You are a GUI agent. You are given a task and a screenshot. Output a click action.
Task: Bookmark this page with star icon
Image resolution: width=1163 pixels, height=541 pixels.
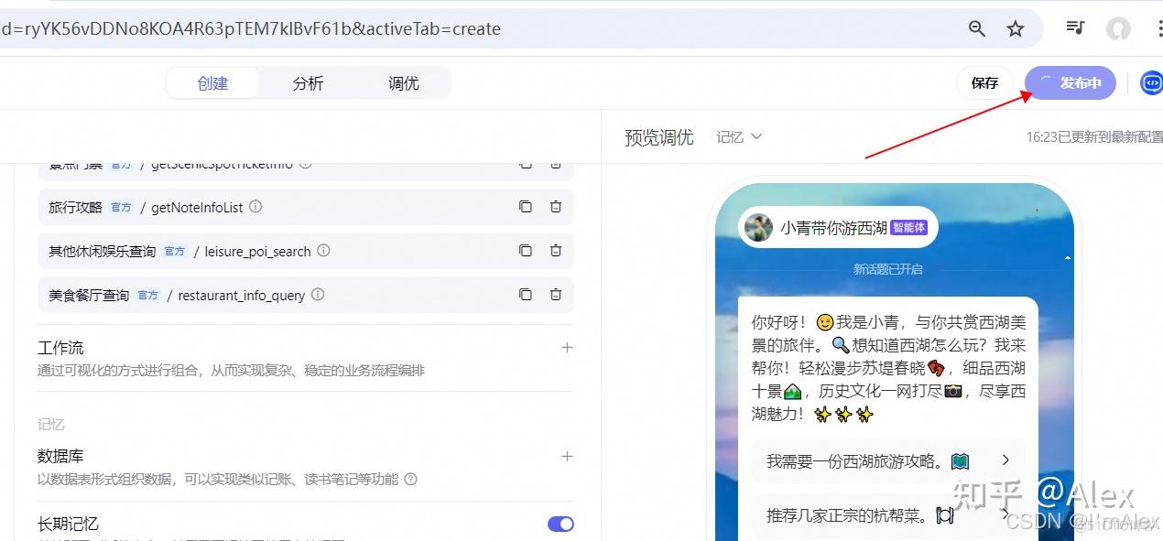coord(1015,28)
